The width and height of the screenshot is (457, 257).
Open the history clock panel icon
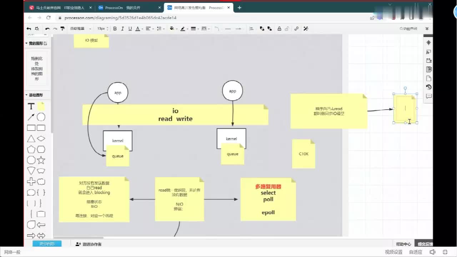pyautogui.click(x=429, y=87)
